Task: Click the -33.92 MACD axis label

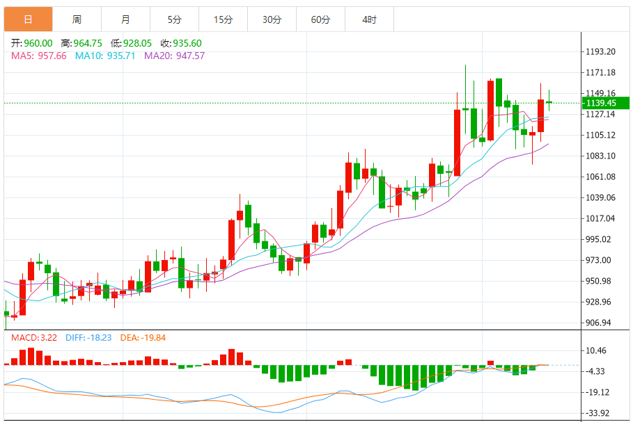Action: [x=597, y=413]
